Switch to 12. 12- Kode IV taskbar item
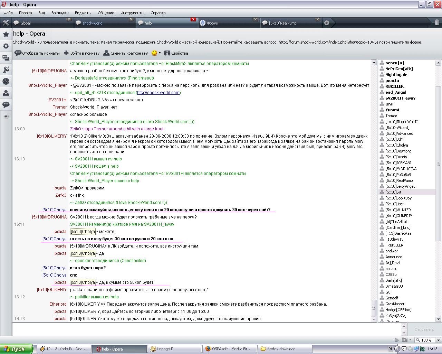442x354 pixels. click(x=64, y=349)
